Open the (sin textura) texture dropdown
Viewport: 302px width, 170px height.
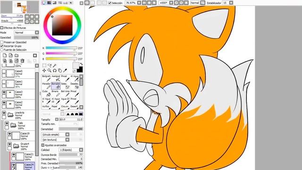point(67,140)
